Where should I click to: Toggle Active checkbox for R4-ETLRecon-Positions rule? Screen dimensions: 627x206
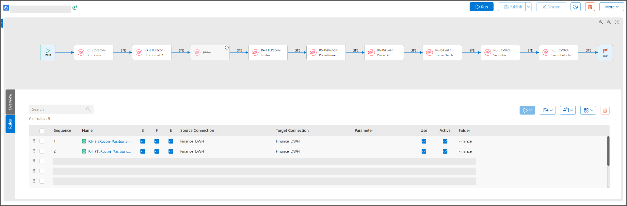pyautogui.click(x=445, y=151)
